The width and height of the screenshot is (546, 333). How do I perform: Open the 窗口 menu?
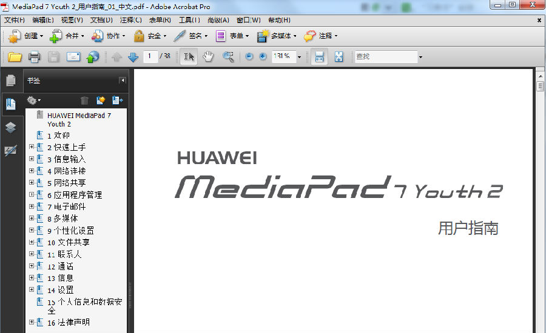coord(248,20)
